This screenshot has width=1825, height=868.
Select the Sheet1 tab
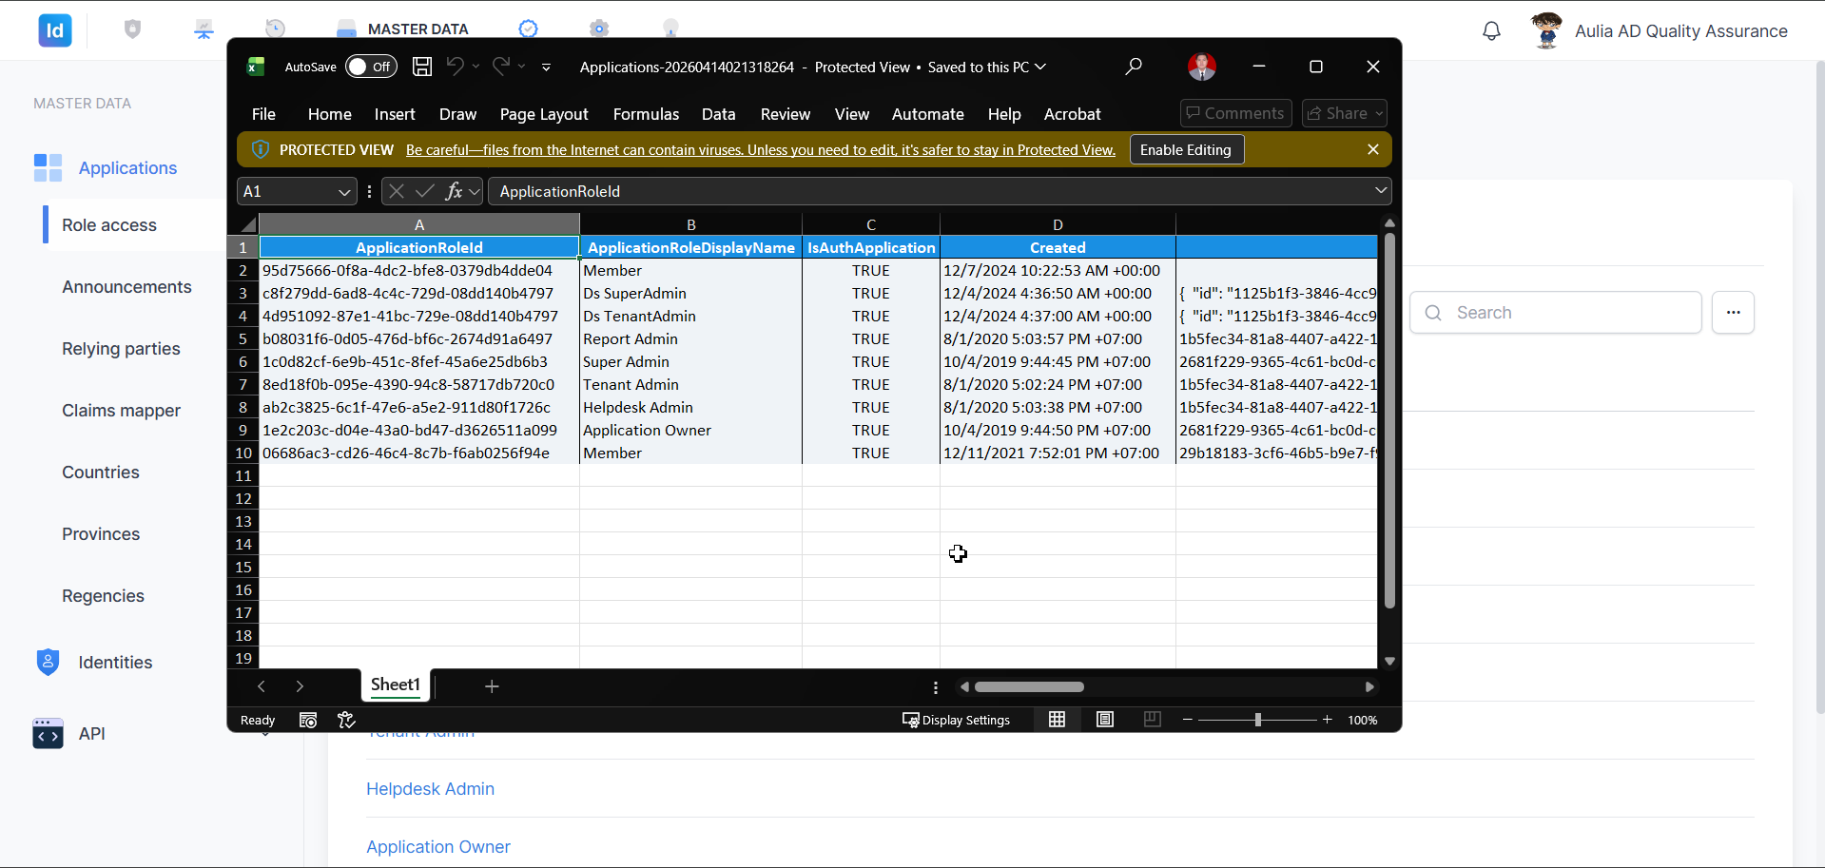tap(396, 685)
